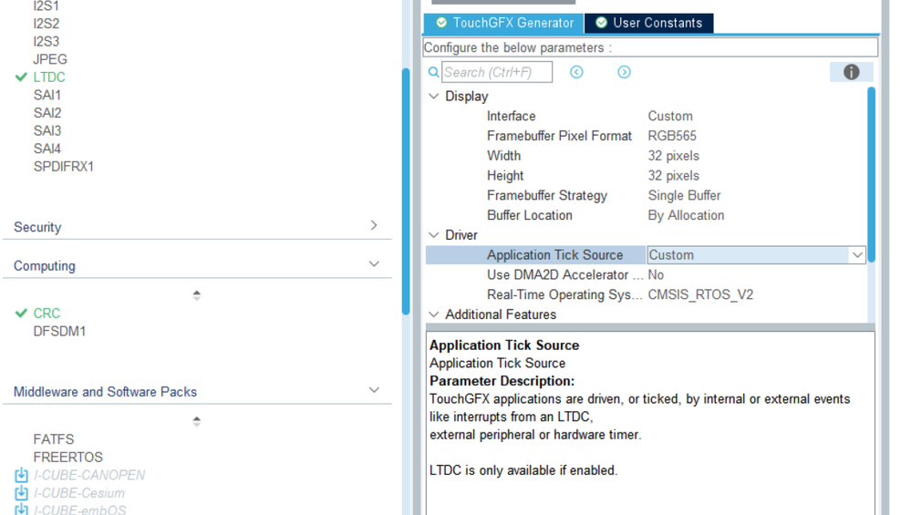911x515 pixels.
Task: Go to previous search result arrow
Action: tap(576, 72)
